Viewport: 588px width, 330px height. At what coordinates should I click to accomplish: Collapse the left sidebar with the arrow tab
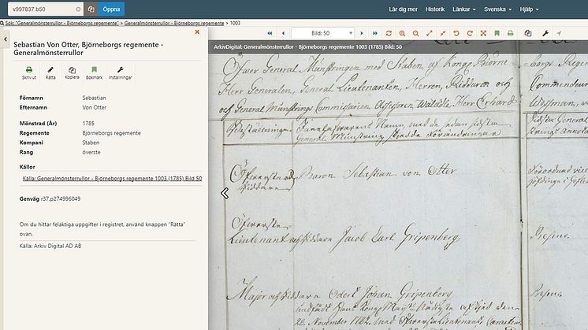tap(6, 39)
